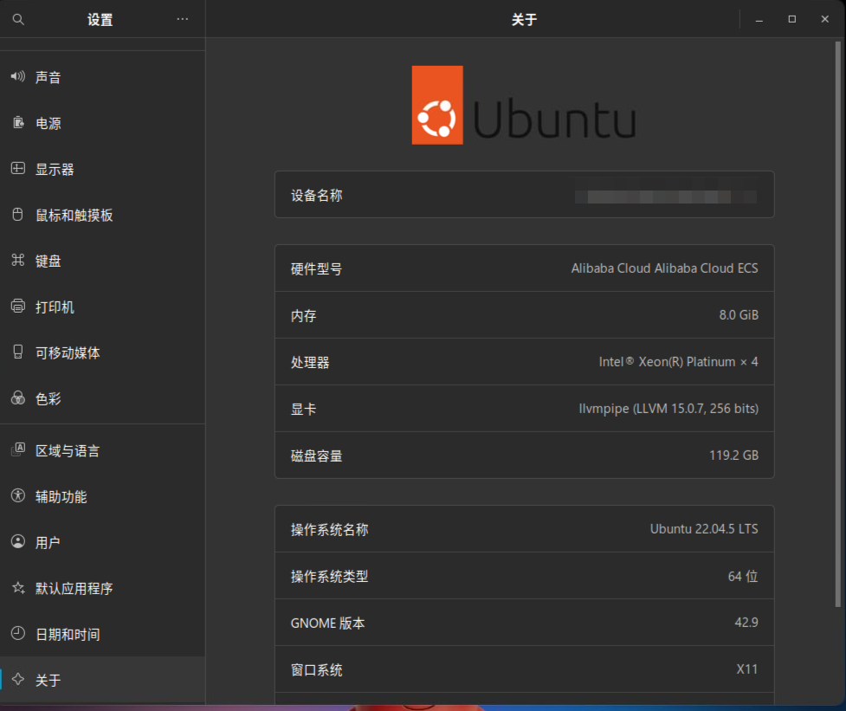Maximize the Settings window
846x711 pixels.
point(792,19)
